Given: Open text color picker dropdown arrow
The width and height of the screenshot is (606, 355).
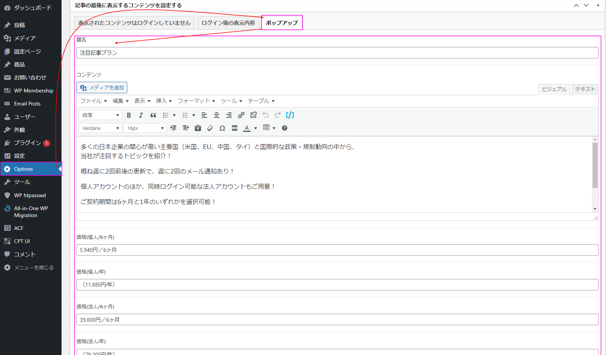Looking at the screenshot, I should [x=256, y=128].
